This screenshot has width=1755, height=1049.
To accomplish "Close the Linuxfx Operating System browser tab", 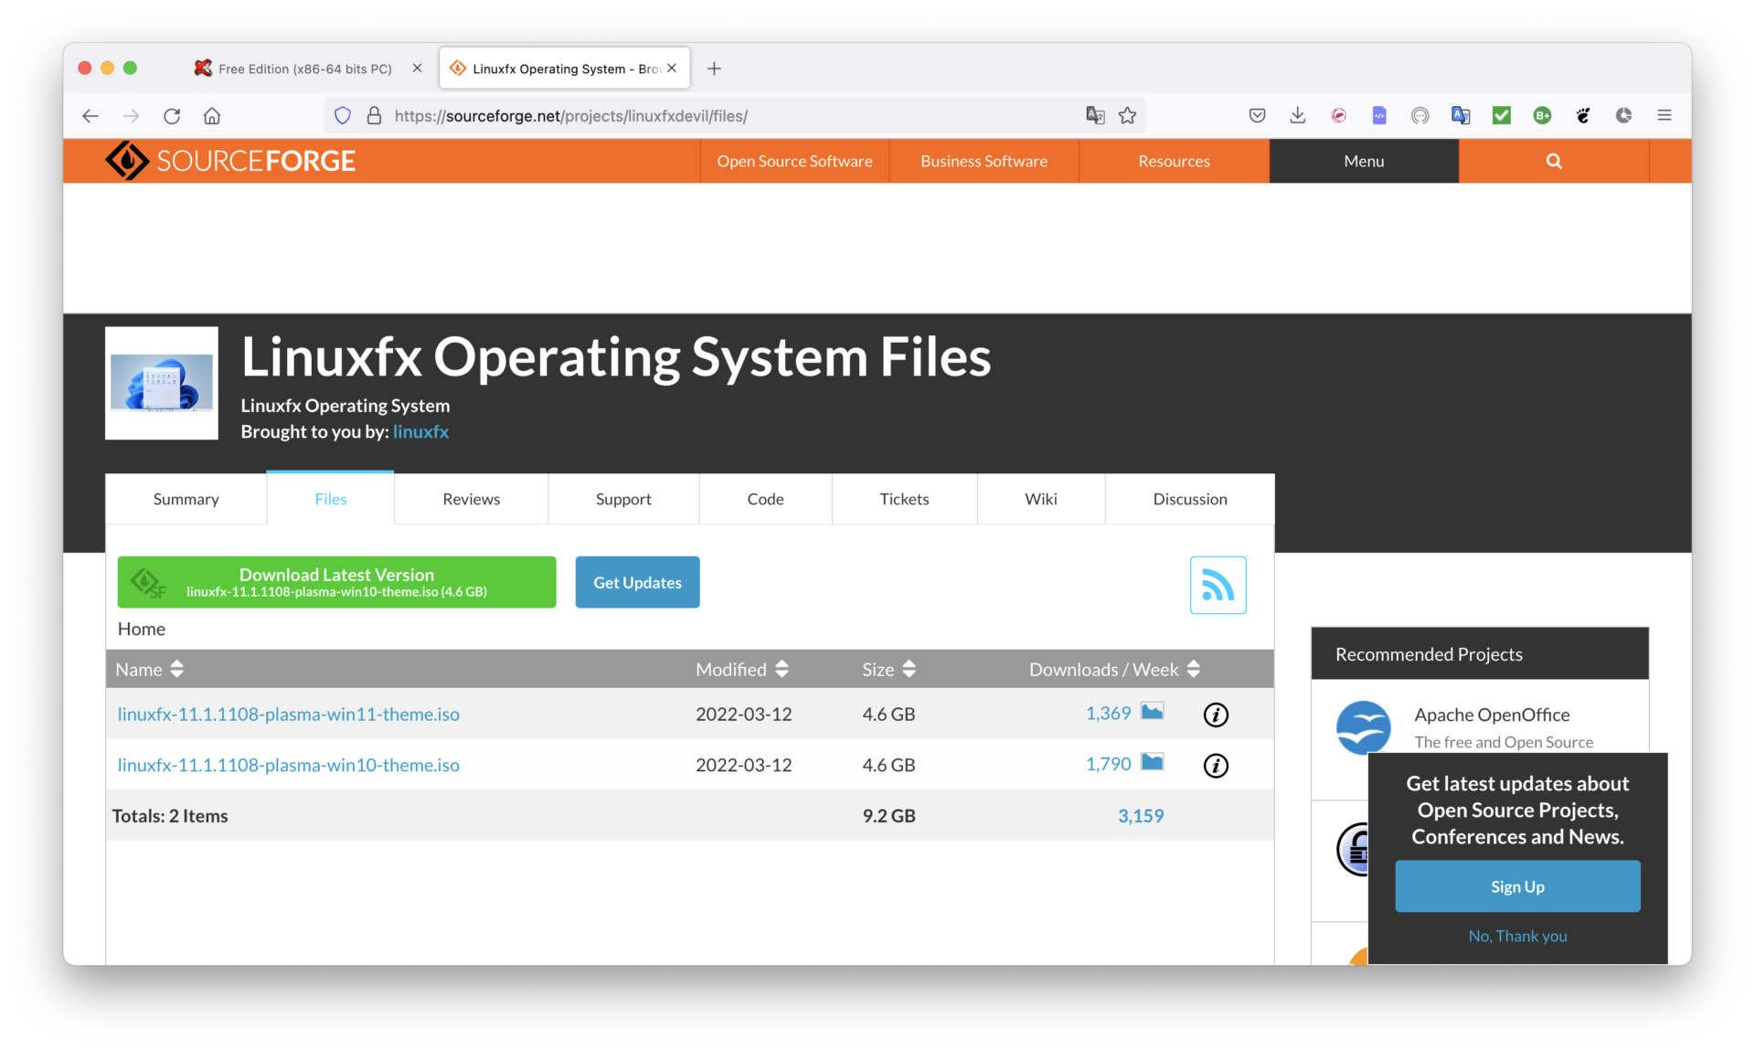I will tap(672, 69).
